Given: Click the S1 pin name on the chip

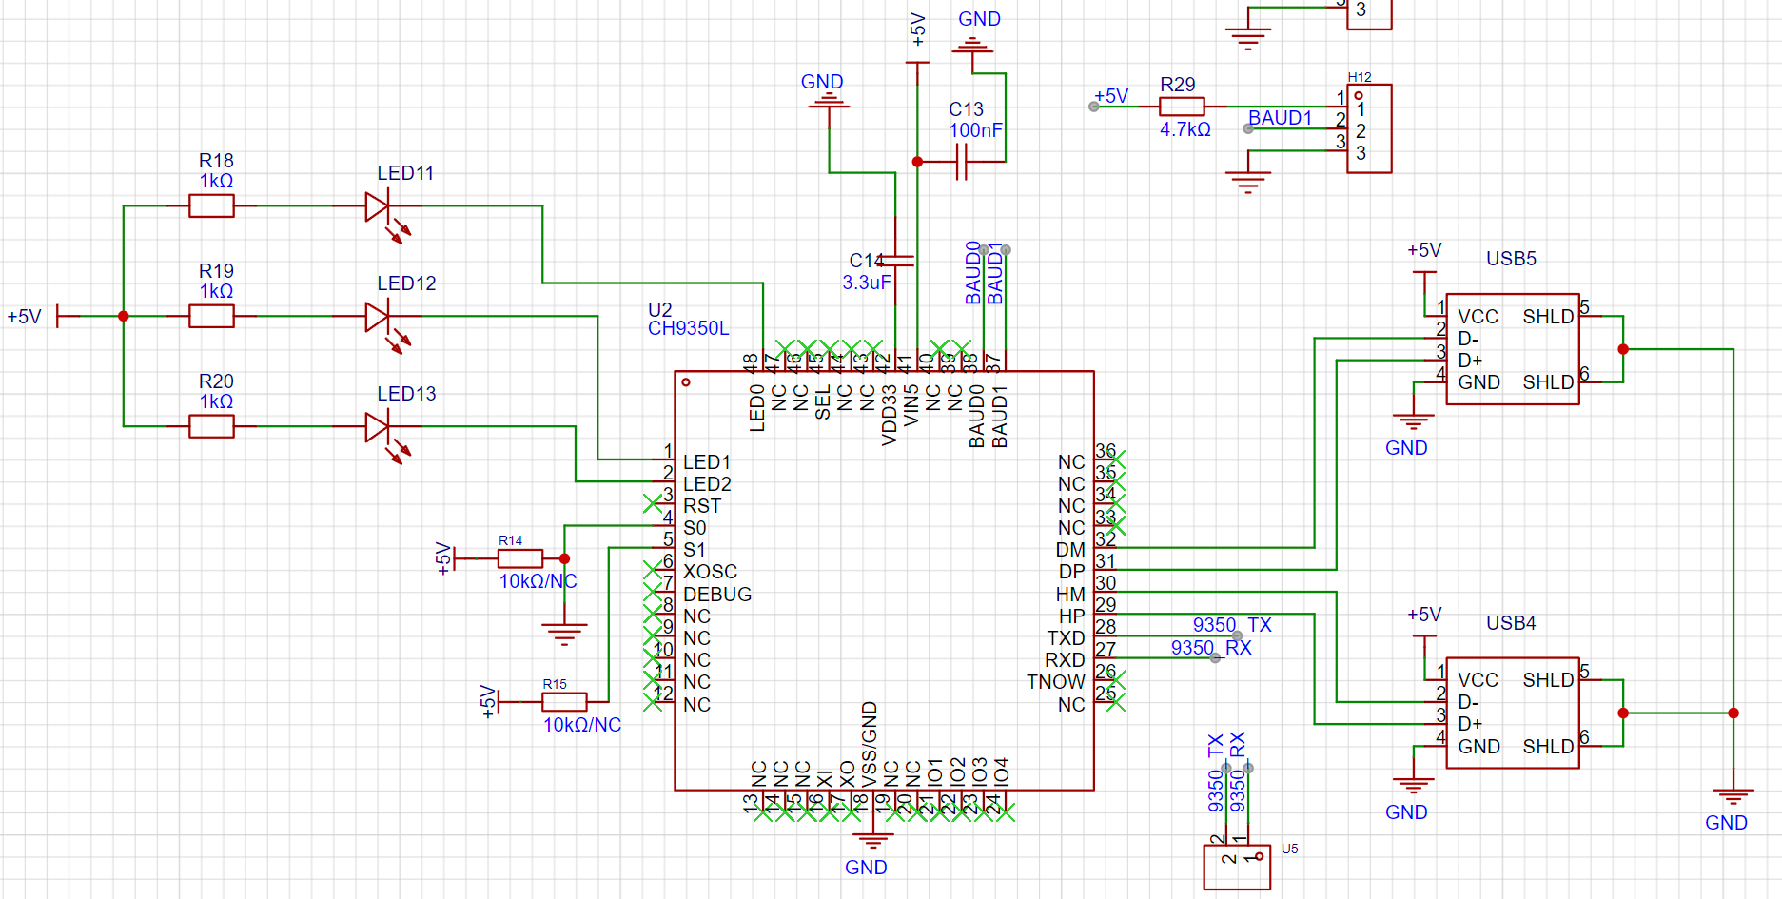Looking at the screenshot, I should 695,550.
